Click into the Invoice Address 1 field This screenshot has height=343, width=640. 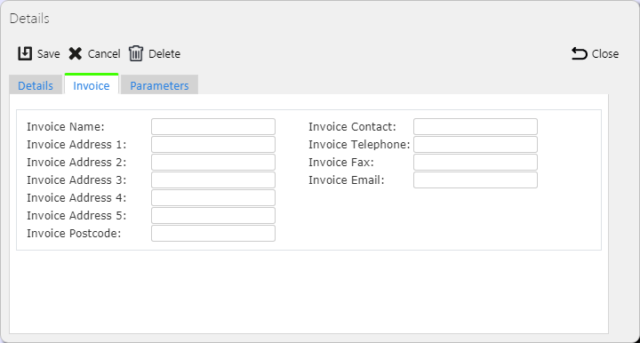213,144
